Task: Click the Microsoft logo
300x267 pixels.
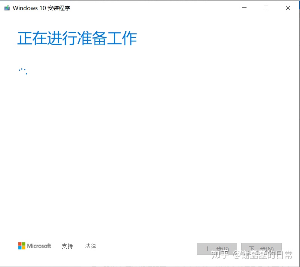Action: (35, 246)
